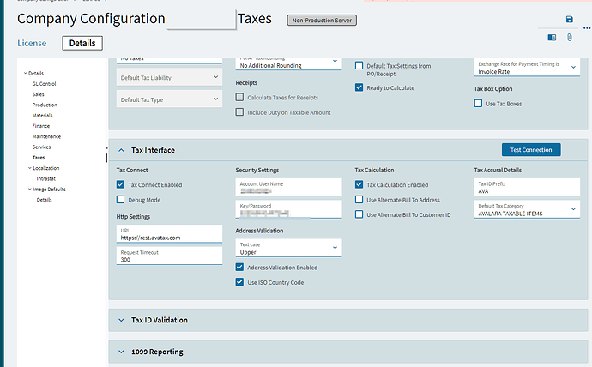
Task: Switch to the License tab
Action: pos(32,44)
